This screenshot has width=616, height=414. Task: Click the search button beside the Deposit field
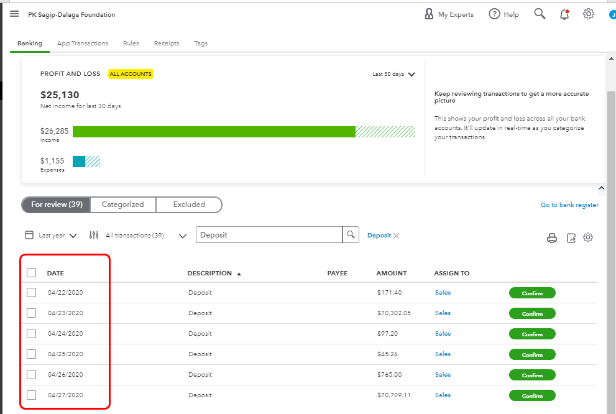coord(351,235)
